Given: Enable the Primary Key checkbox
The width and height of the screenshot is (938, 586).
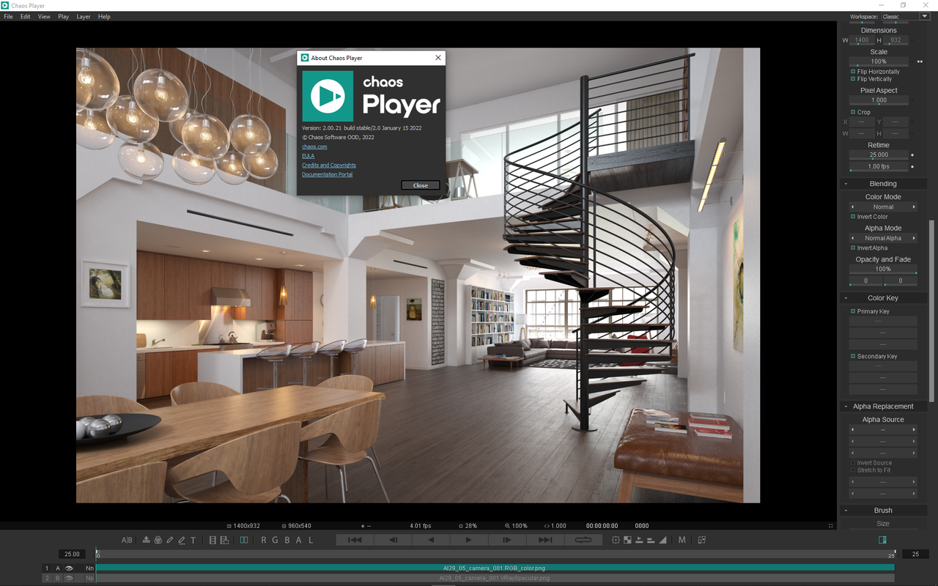Looking at the screenshot, I should 853,311.
